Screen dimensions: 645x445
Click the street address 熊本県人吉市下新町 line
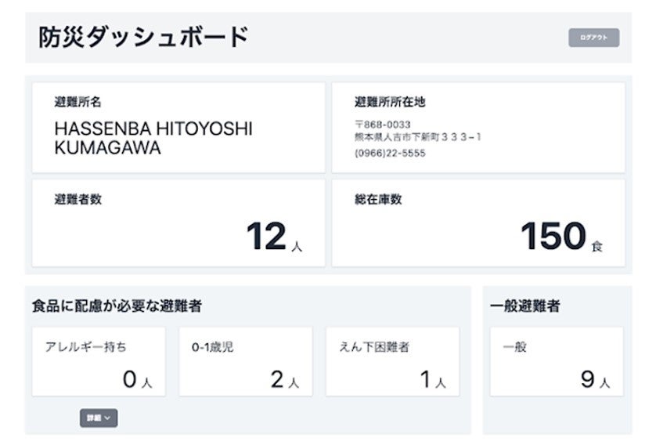click(418, 137)
